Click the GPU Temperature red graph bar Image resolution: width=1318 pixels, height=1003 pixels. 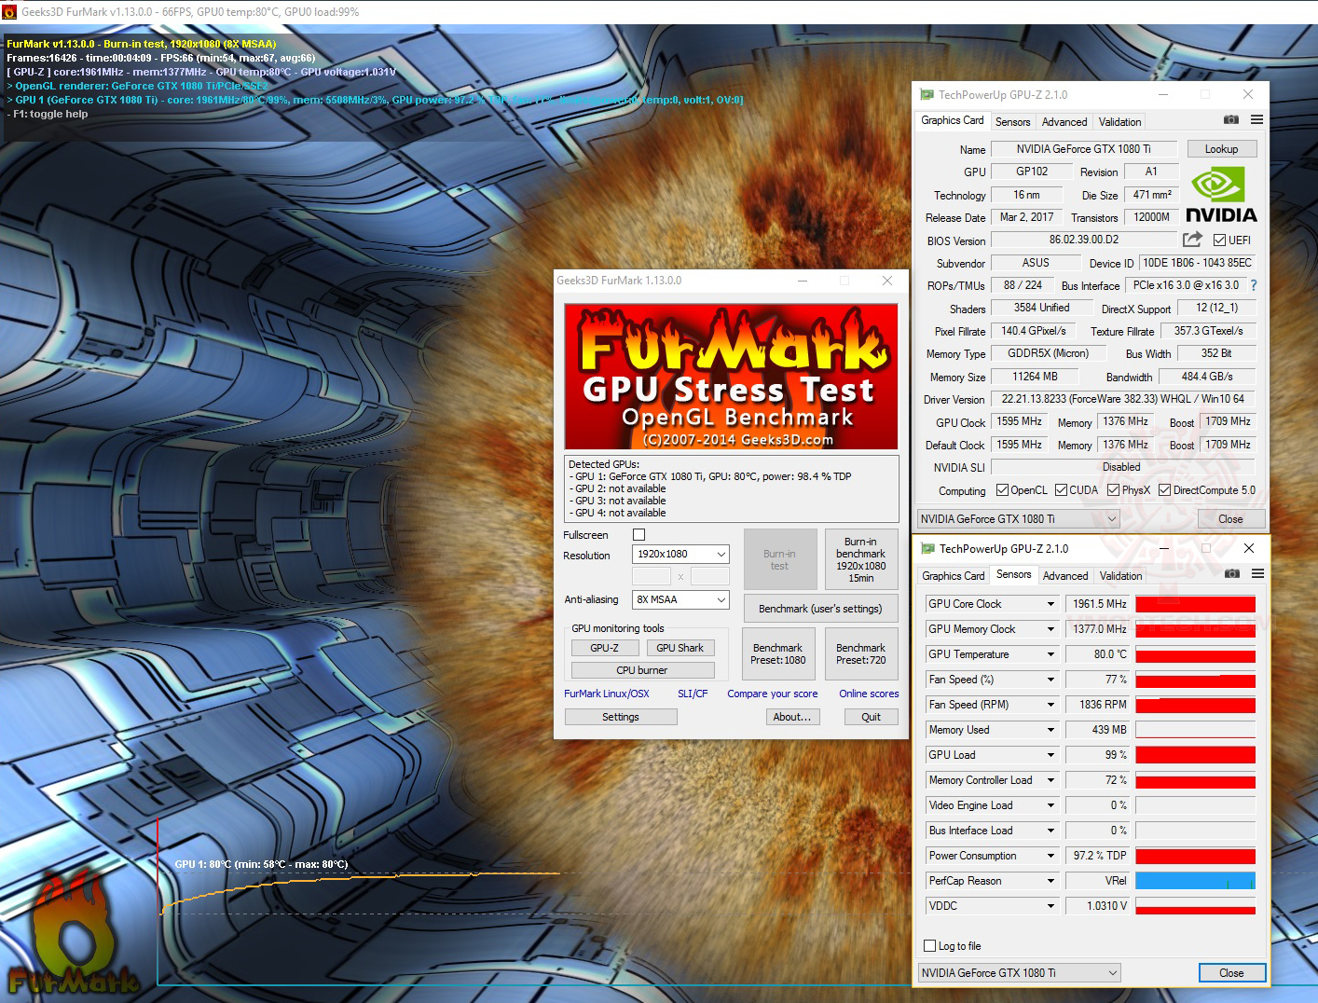coord(1195,654)
